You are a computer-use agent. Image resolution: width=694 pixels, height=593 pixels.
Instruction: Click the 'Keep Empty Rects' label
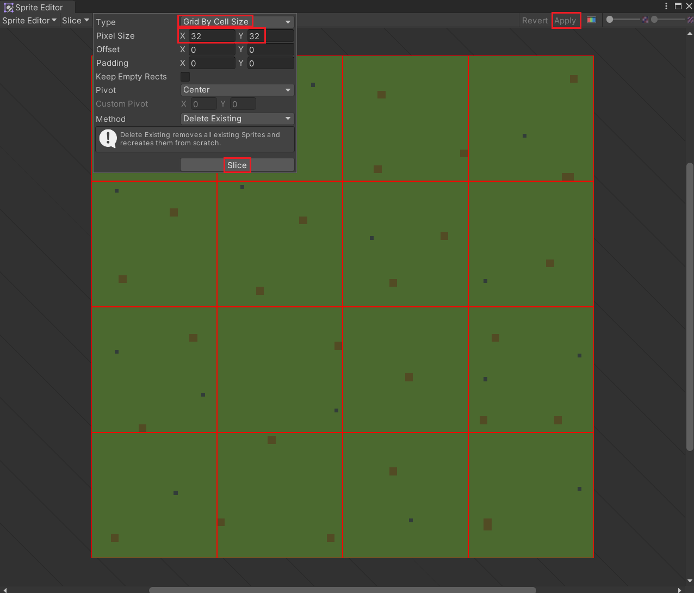(x=131, y=77)
